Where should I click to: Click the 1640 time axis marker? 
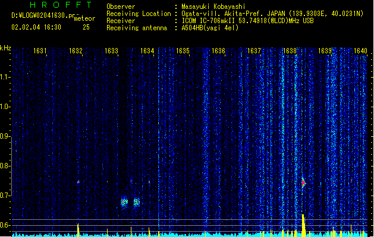pyautogui.click(x=361, y=50)
